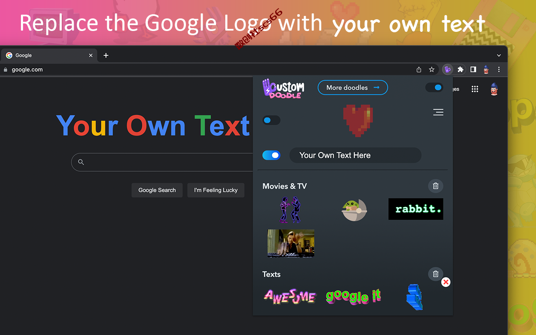Open the Google account avatar on page

494,89
